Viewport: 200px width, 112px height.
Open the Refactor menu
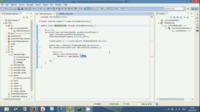[x=14, y=5]
